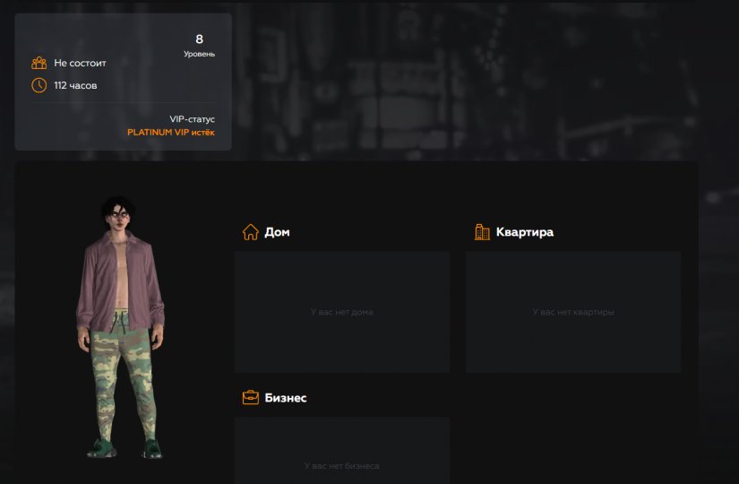Click the house icon beside Дом
The width and height of the screenshot is (739, 484).
click(251, 232)
